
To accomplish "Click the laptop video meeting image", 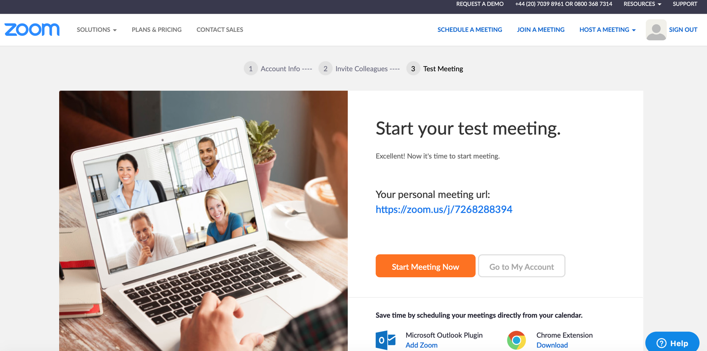I will coord(203,221).
